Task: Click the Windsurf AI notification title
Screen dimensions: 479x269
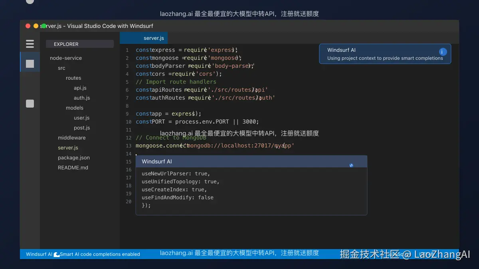Action: pos(341,50)
